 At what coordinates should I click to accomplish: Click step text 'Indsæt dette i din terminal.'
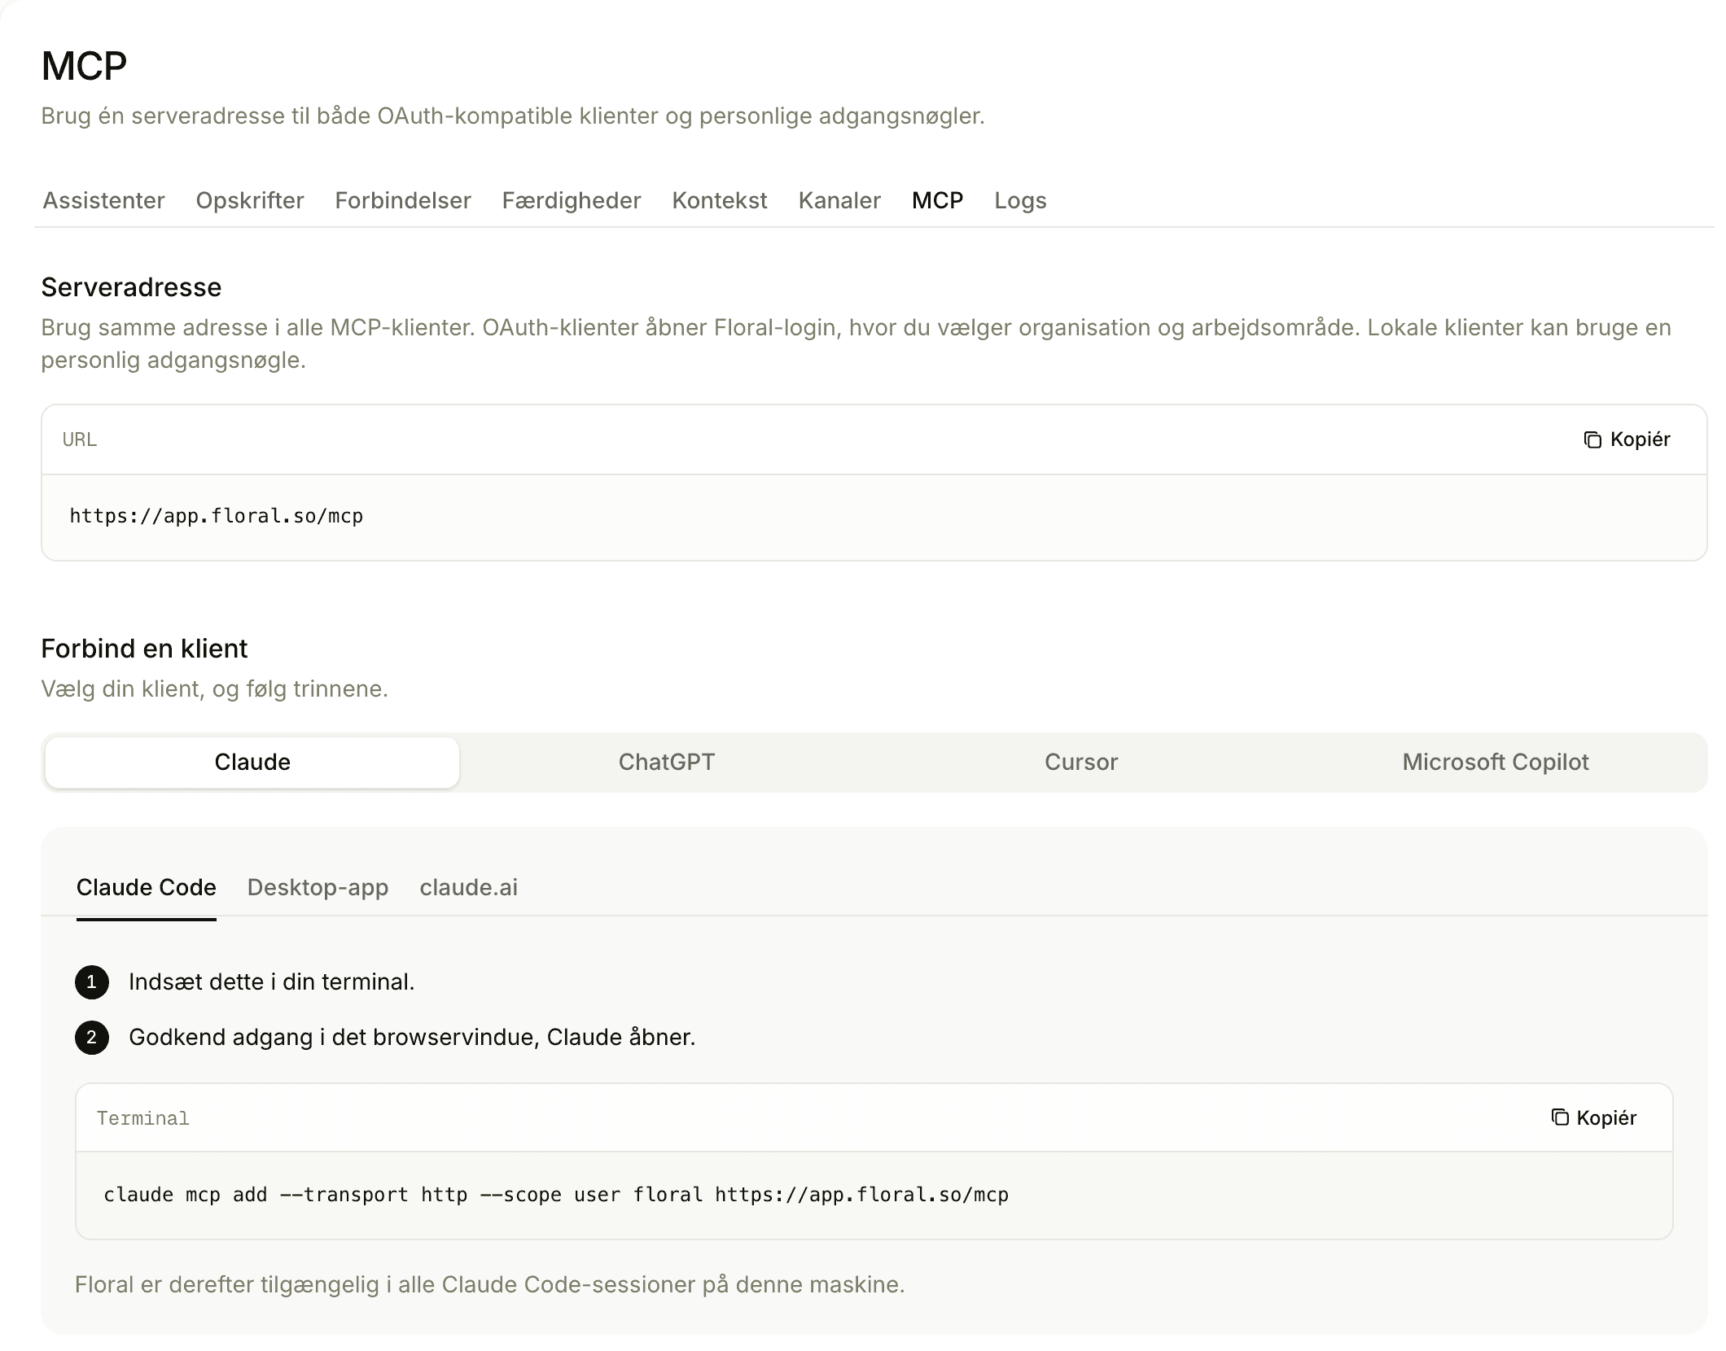click(272, 982)
